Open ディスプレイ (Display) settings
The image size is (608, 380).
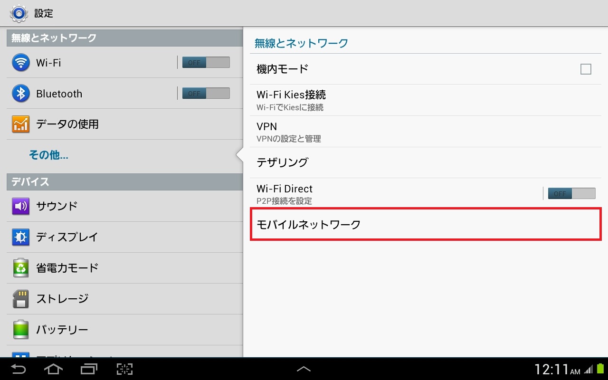19,237
